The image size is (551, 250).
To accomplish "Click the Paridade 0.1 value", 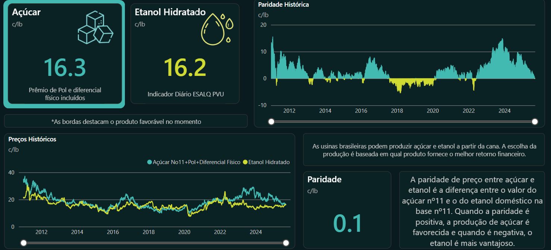I will click(347, 224).
